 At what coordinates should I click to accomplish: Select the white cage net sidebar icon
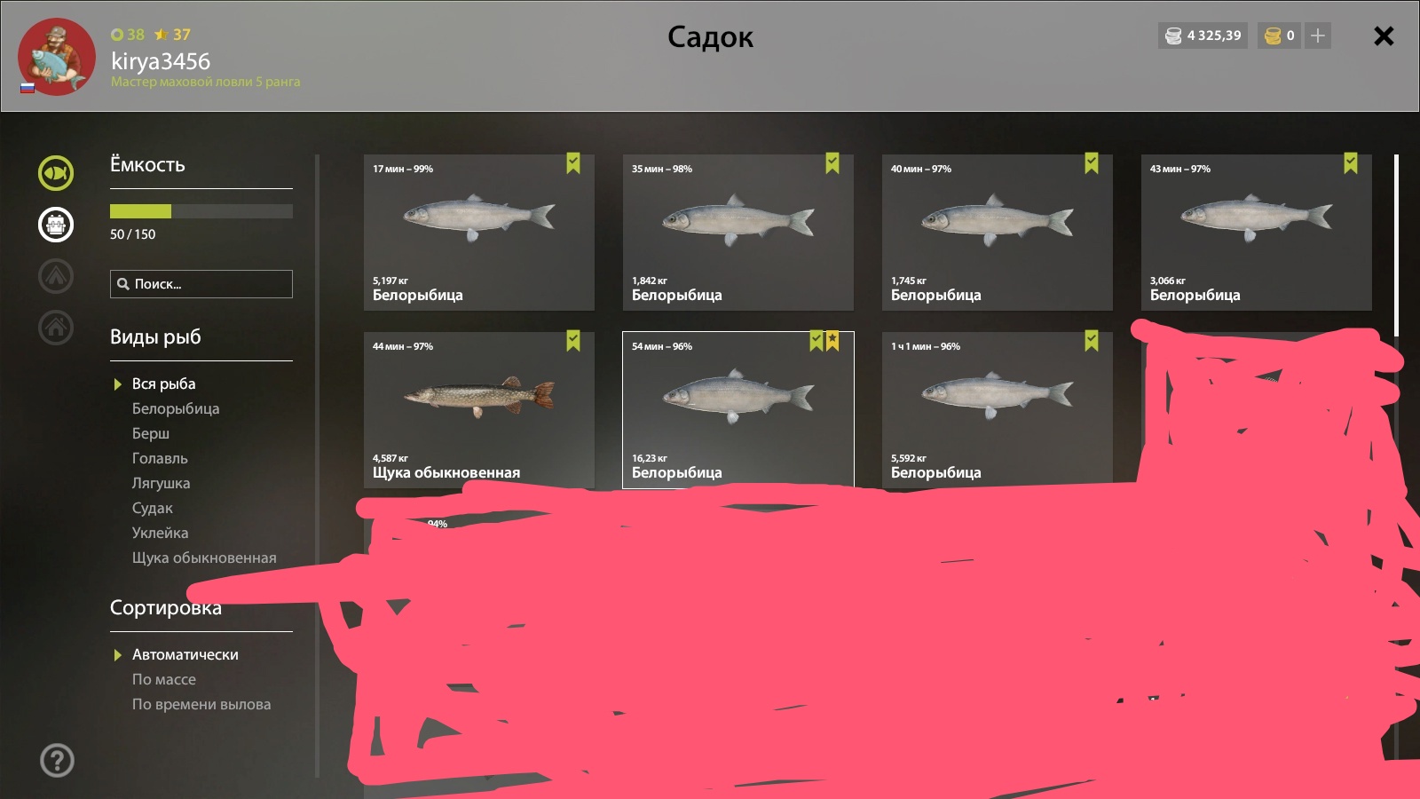(x=56, y=225)
